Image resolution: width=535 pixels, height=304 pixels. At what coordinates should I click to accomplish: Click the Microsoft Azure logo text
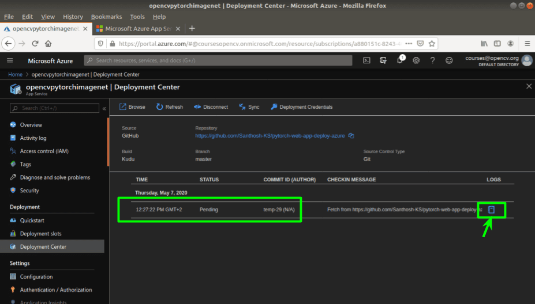click(x=50, y=61)
